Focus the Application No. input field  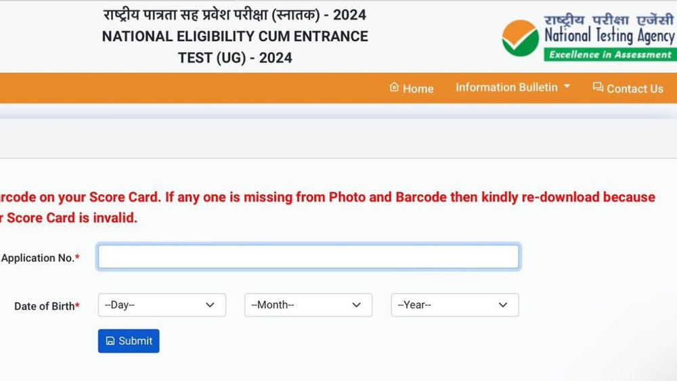308,257
